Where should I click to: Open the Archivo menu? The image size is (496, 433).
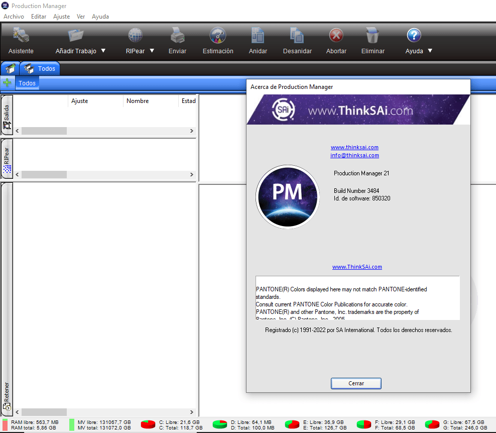(x=14, y=17)
